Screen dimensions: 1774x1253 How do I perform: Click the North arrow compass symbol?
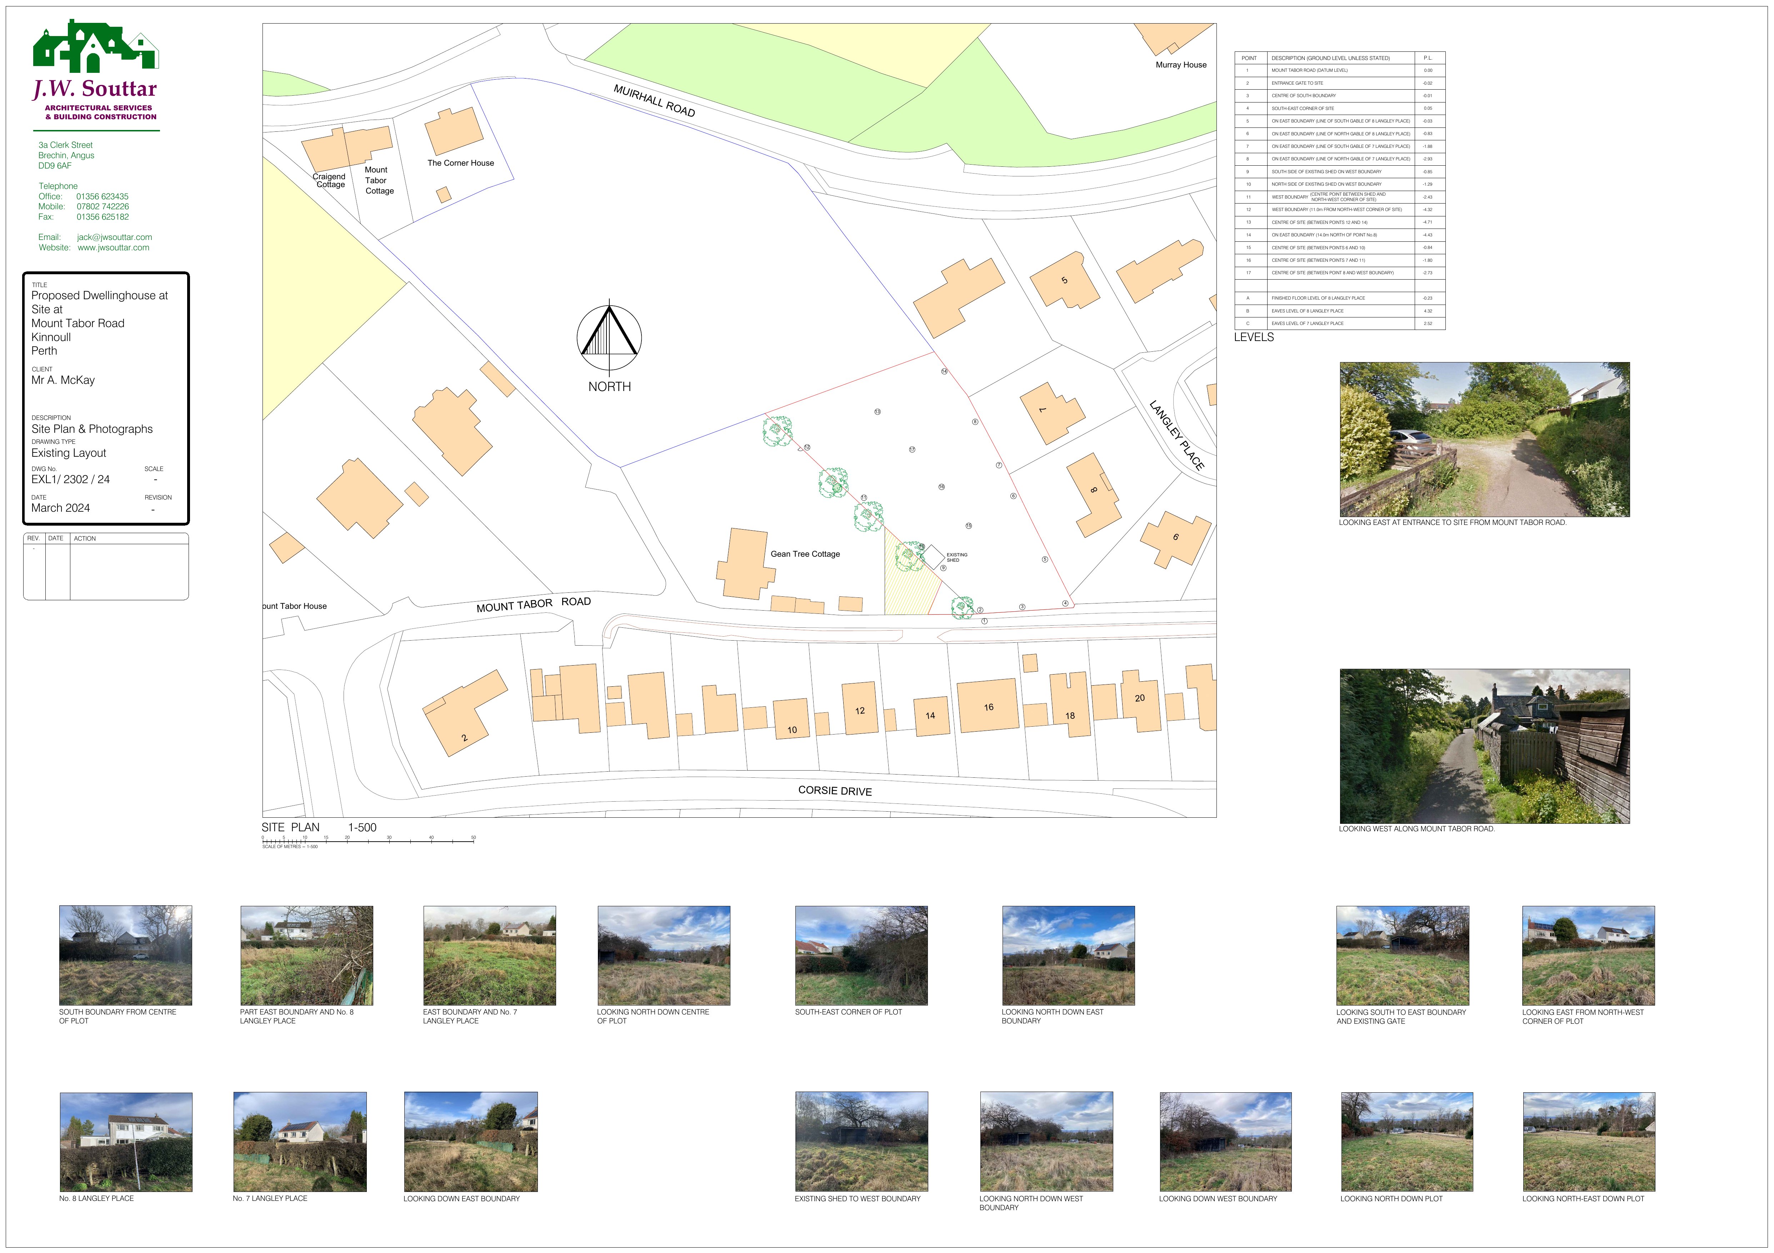(x=609, y=337)
